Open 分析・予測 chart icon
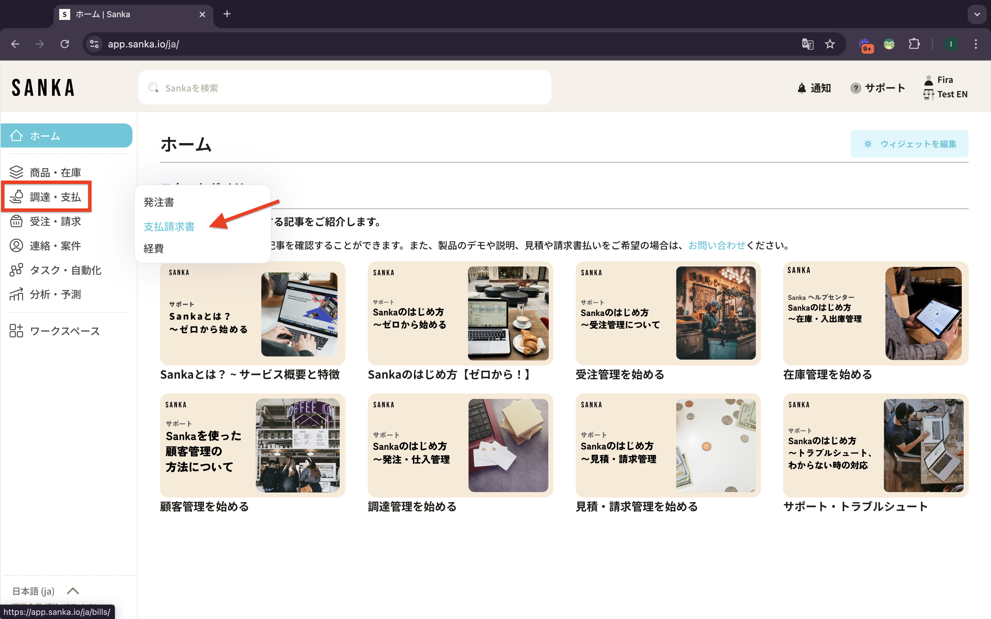The height and width of the screenshot is (619, 991). click(x=17, y=294)
